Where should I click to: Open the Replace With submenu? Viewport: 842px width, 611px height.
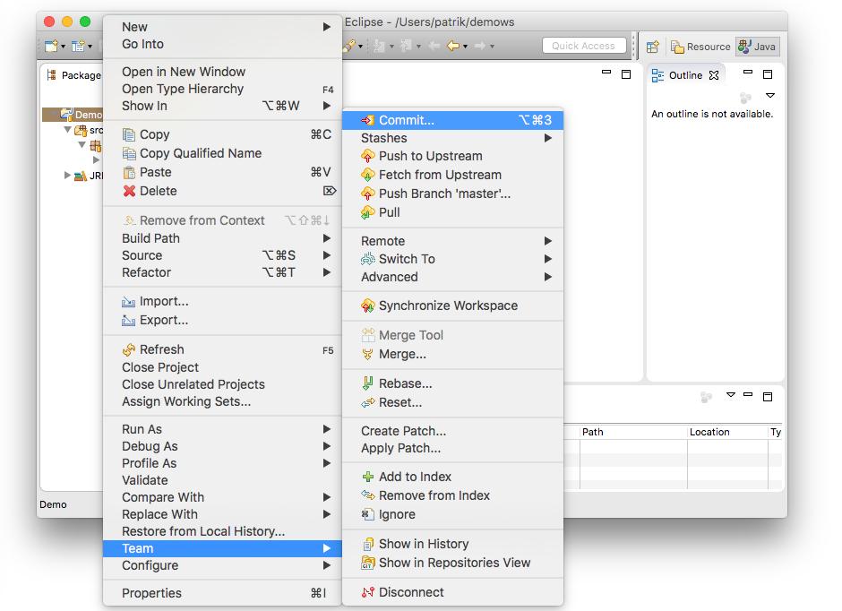[x=222, y=515]
